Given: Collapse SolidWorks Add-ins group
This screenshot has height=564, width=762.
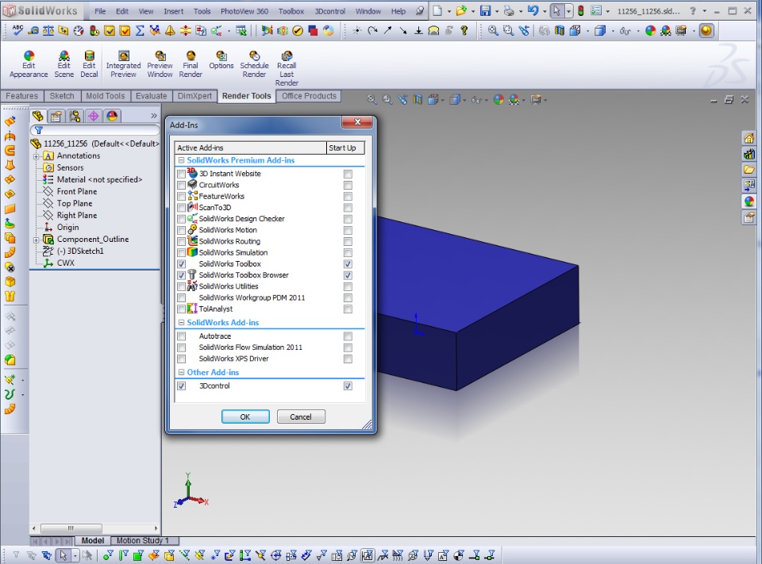Looking at the screenshot, I should (181, 323).
